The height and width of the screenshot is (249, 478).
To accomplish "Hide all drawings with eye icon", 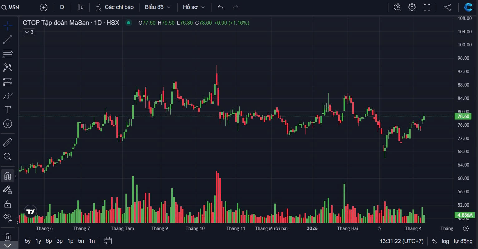I will (x=7, y=217).
